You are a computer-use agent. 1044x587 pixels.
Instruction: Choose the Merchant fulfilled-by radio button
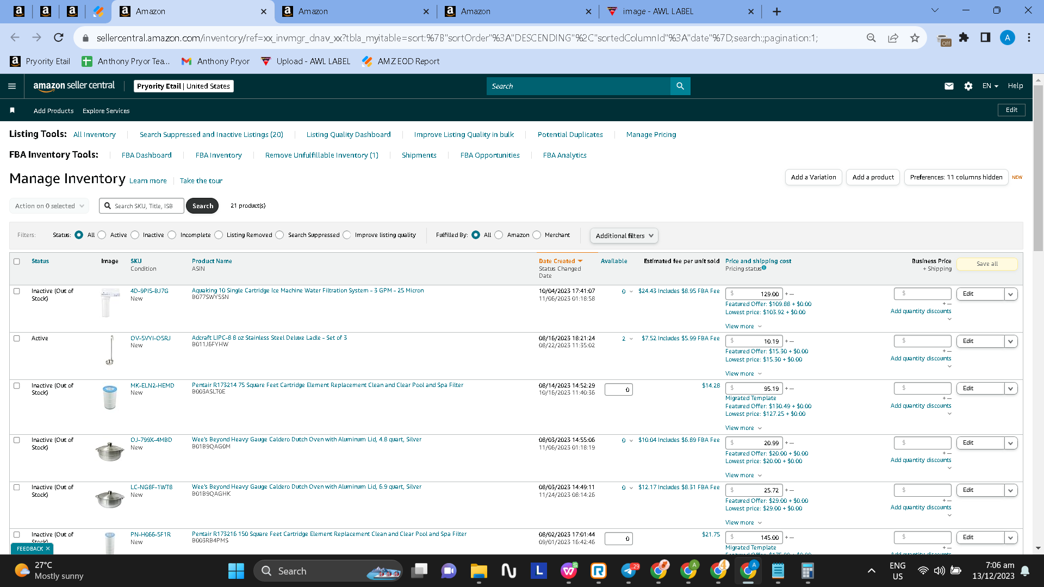click(537, 235)
